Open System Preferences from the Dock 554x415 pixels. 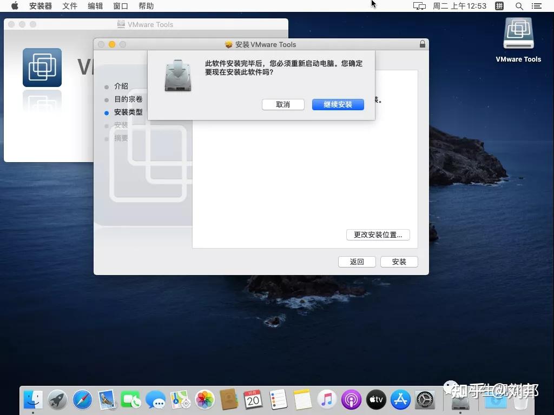[x=425, y=399]
